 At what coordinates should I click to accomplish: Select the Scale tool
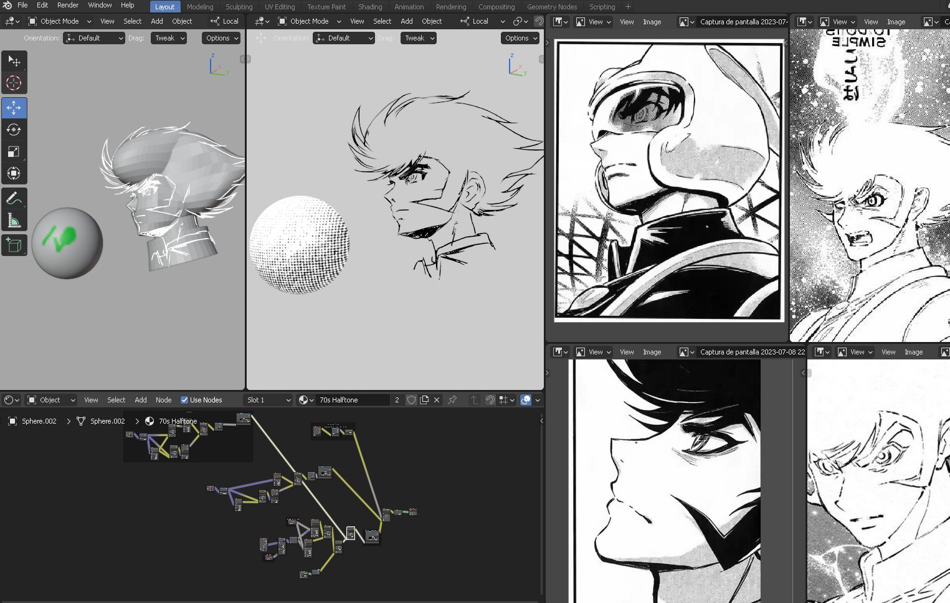pos(14,151)
